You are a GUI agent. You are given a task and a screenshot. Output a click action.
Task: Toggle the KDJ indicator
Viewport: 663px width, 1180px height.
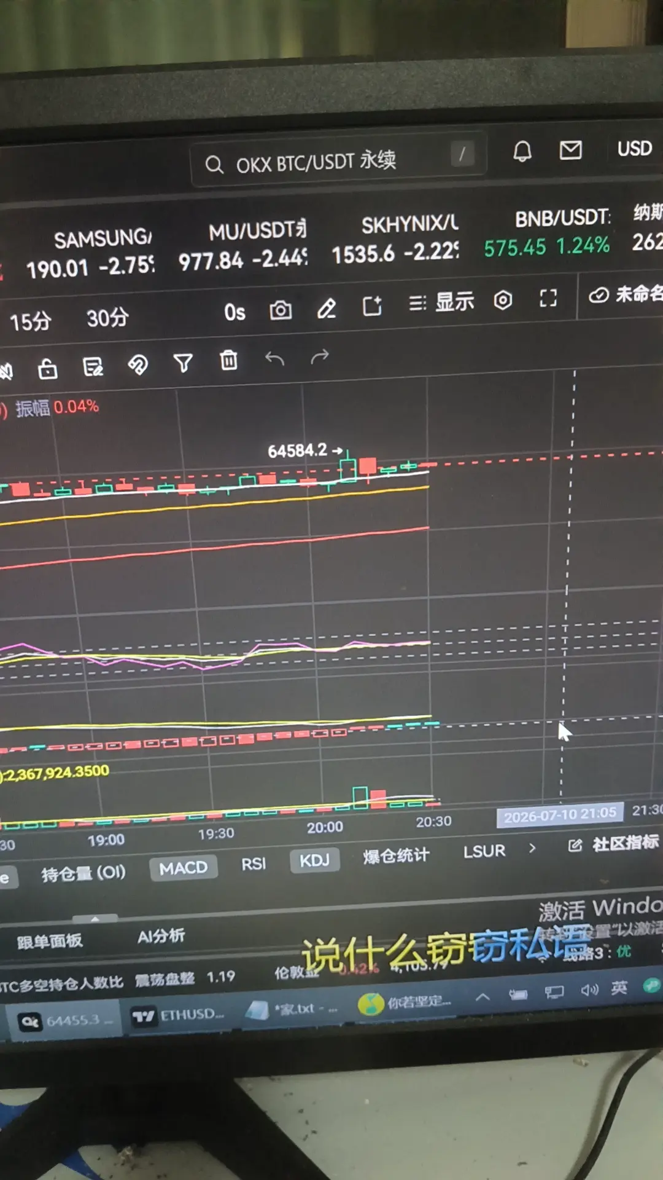[315, 860]
